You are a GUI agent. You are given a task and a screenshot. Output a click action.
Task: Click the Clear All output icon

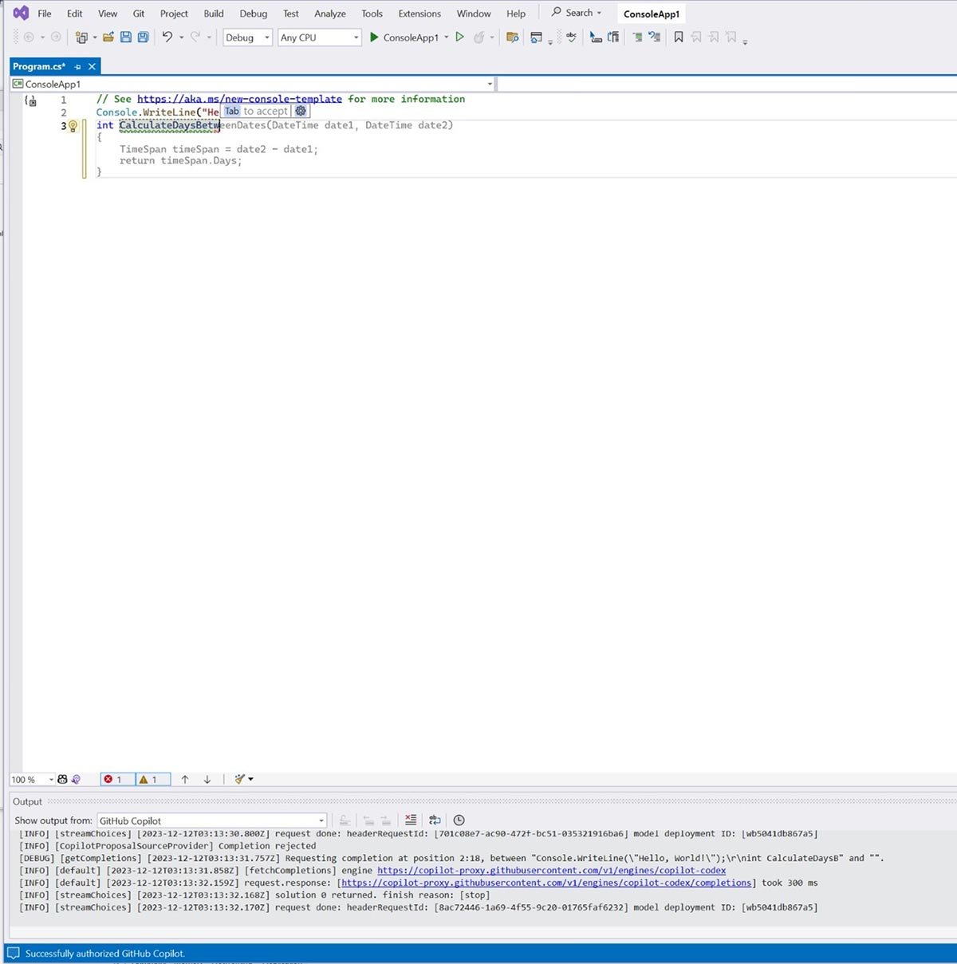[x=411, y=820]
